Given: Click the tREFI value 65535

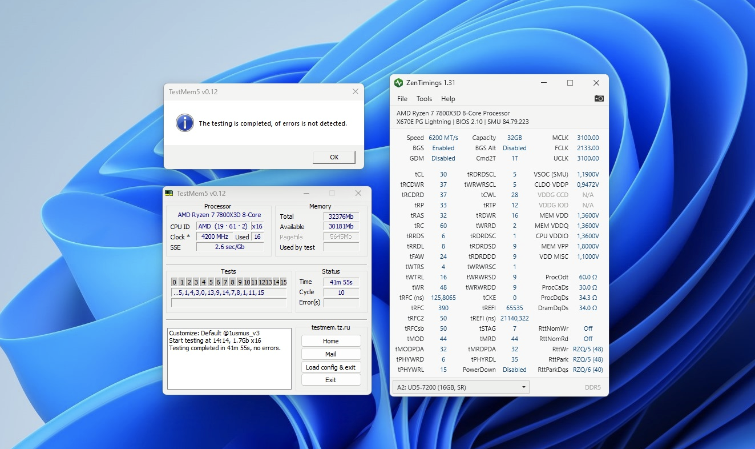Looking at the screenshot, I should coord(515,308).
